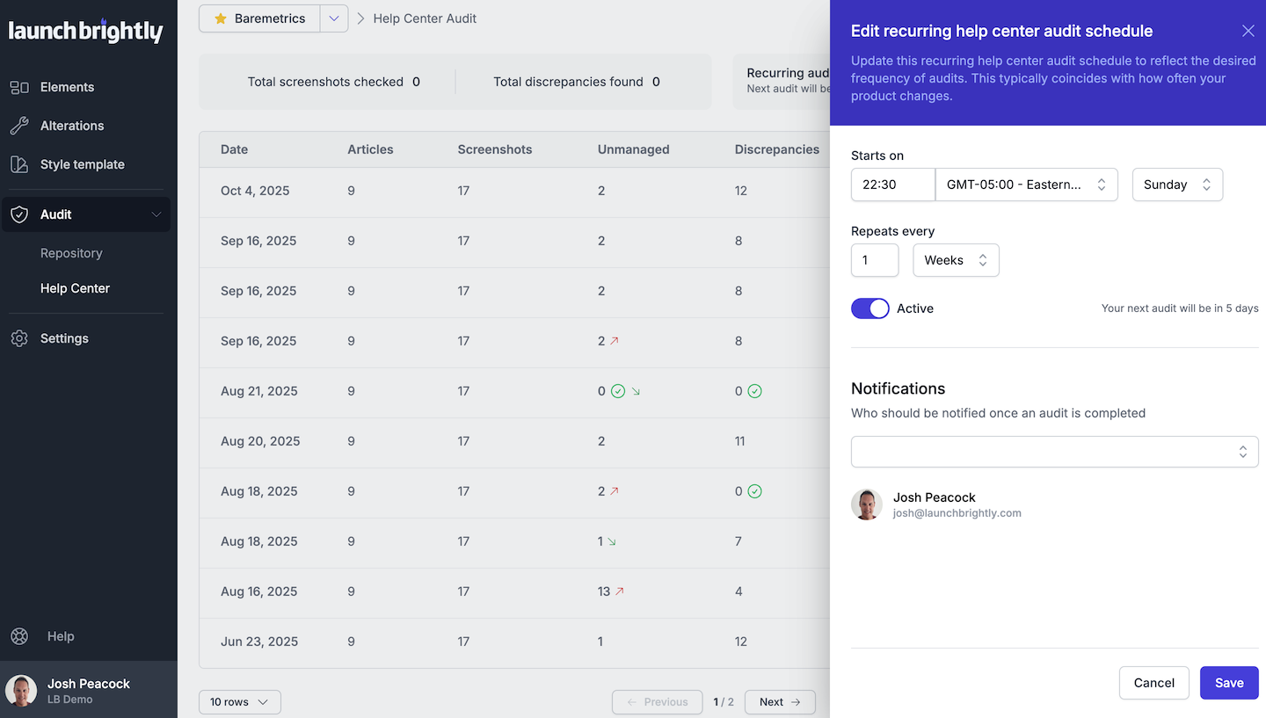1266x718 pixels.
Task: Open the 10 rows page size selector
Action: click(239, 702)
